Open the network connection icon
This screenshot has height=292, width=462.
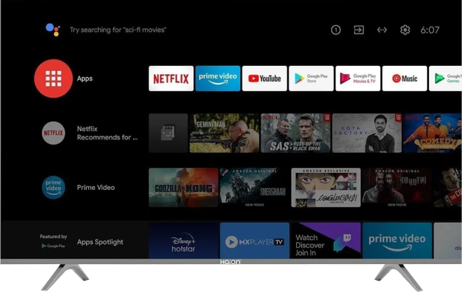382,29
